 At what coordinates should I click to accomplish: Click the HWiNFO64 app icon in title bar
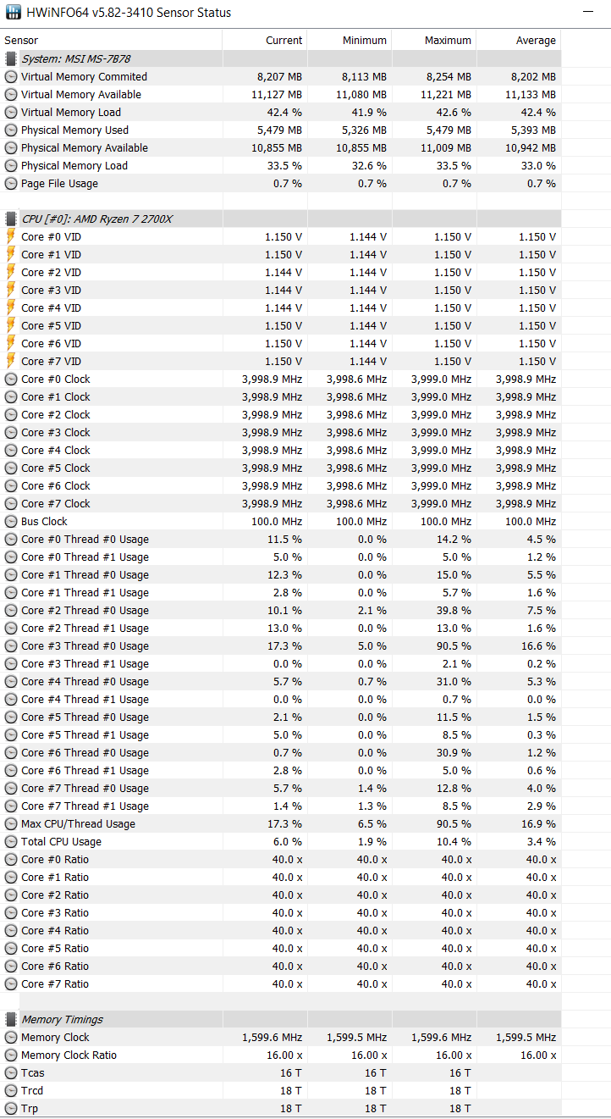(14, 13)
